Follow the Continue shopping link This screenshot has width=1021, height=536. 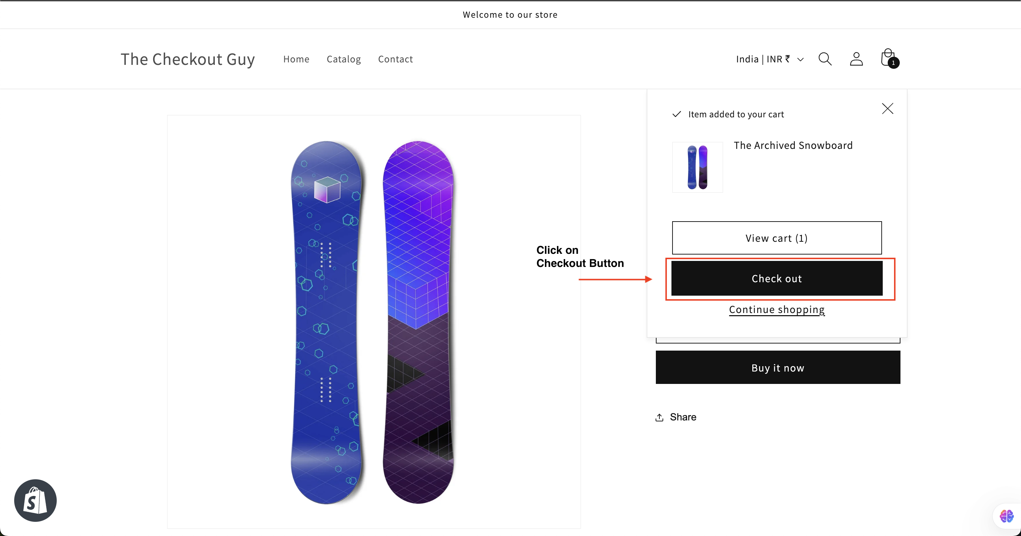776,309
